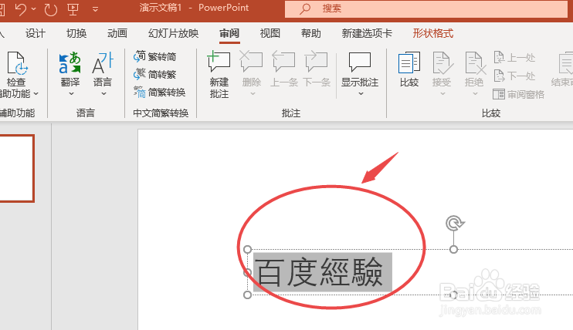Select the slide thumbnail in the left panel
The width and height of the screenshot is (573, 330).
(15, 168)
